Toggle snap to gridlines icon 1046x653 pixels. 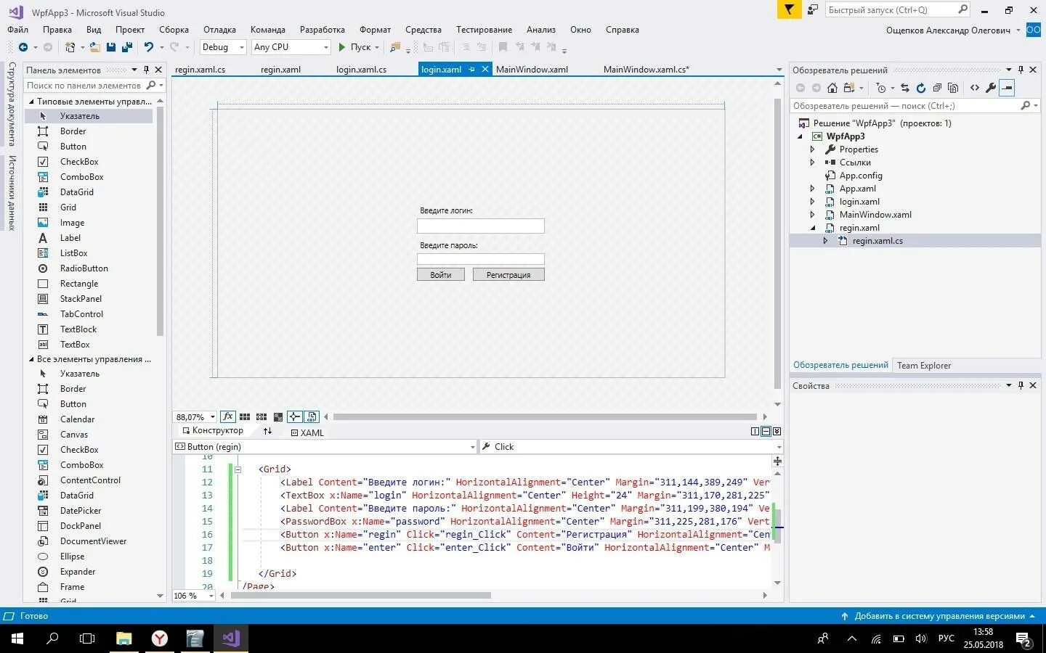[261, 416]
